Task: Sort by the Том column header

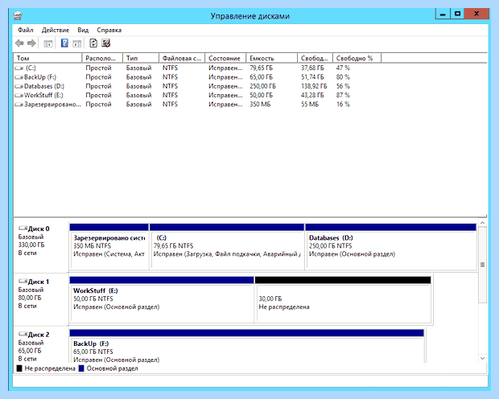Action: (47, 58)
